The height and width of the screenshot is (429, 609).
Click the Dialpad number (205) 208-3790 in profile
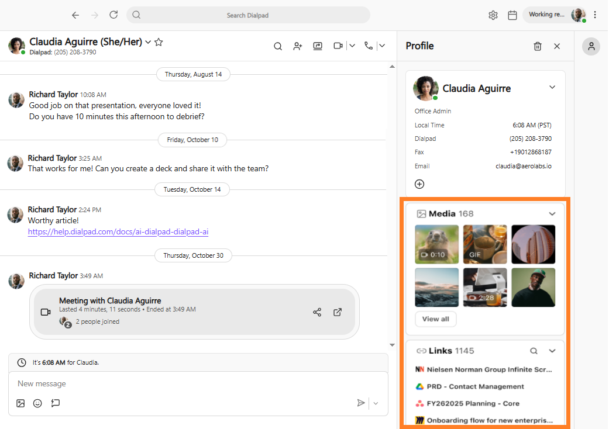[530, 139]
